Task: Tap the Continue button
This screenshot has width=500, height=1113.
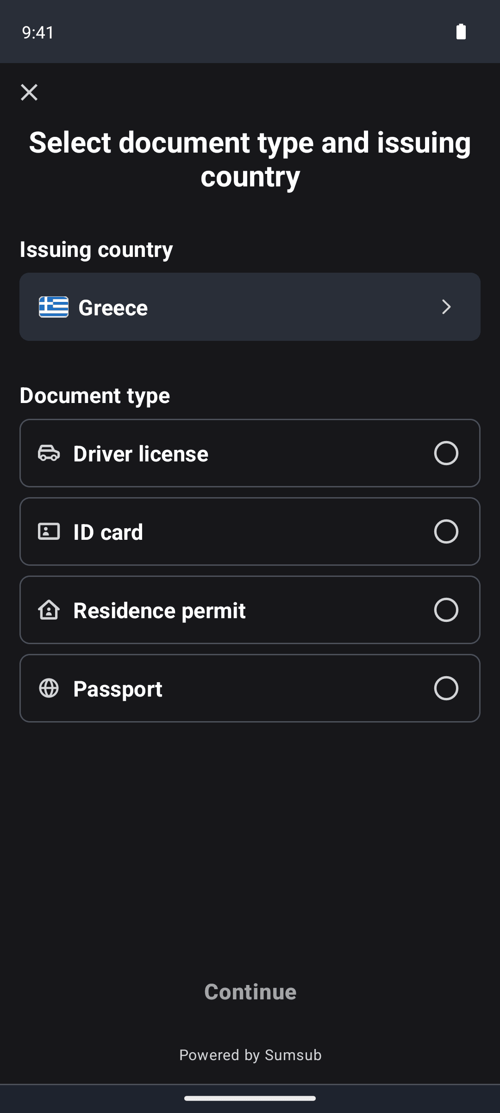Action: 250,991
